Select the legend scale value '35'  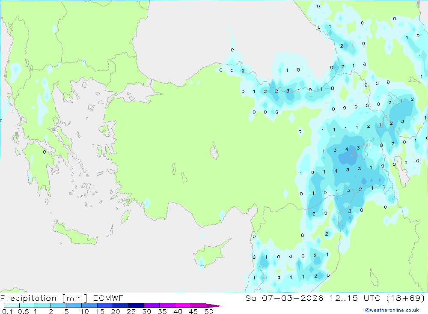click(162, 311)
